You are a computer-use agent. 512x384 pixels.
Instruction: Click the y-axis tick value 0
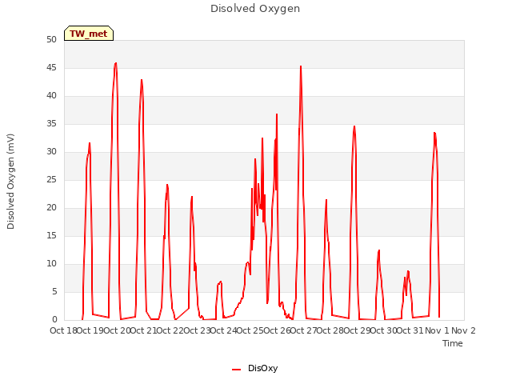click(x=54, y=320)
